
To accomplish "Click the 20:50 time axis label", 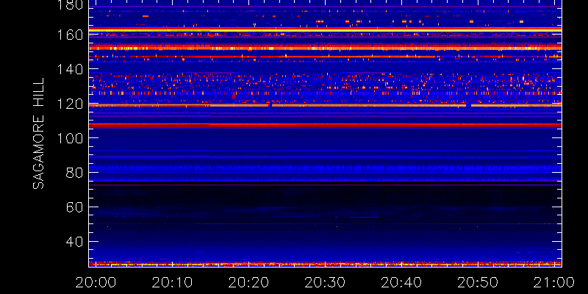I will click(x=477, y=282).
